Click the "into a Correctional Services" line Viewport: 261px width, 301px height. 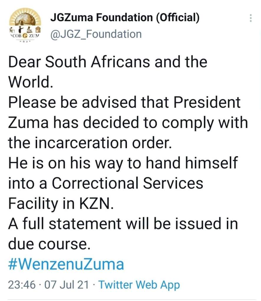click(106, 183)
